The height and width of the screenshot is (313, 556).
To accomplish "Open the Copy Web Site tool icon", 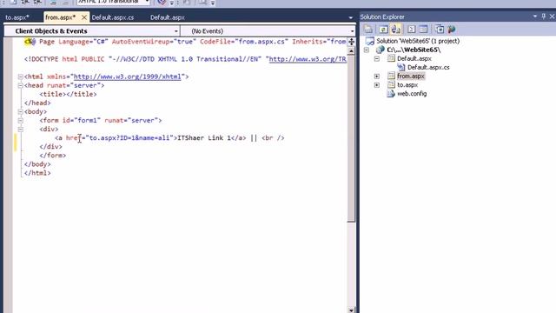I will pos(440,29).
